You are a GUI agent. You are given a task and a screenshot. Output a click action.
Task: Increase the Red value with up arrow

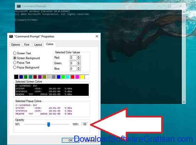click(78, 56)
